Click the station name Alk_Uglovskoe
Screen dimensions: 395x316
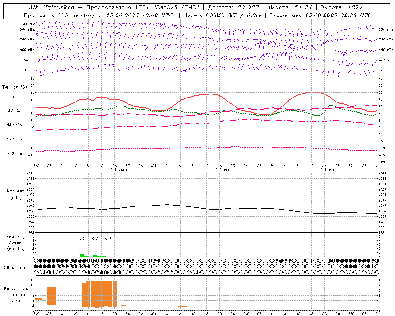(x=52, y=7)
